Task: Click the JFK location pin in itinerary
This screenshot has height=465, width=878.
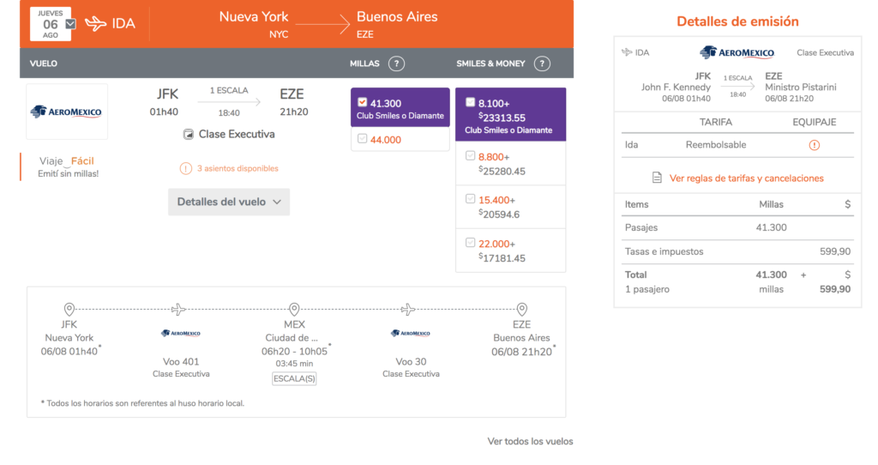Action: [69, 309]
